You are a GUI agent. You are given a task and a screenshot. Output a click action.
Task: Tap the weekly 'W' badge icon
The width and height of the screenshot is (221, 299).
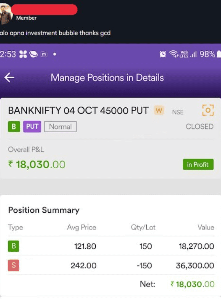[159, 111]
